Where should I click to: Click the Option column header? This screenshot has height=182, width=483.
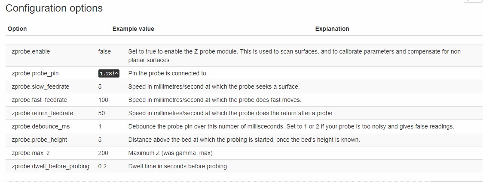pos(17,29)
